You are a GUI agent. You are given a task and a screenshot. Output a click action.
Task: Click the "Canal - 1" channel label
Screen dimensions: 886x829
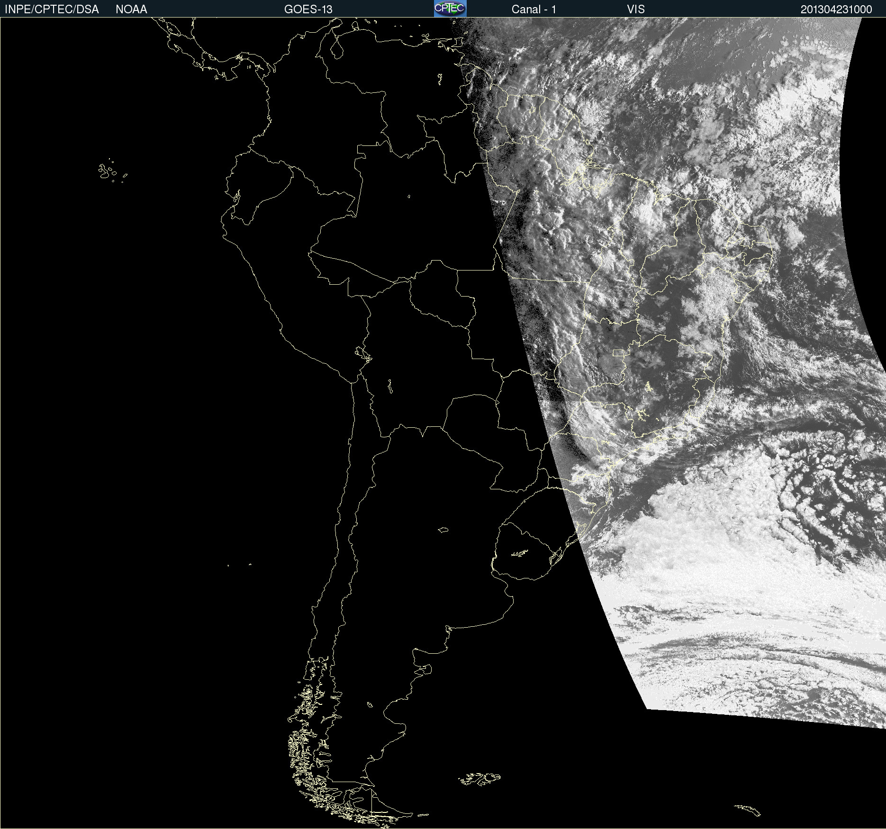click(x=534, y=9)
